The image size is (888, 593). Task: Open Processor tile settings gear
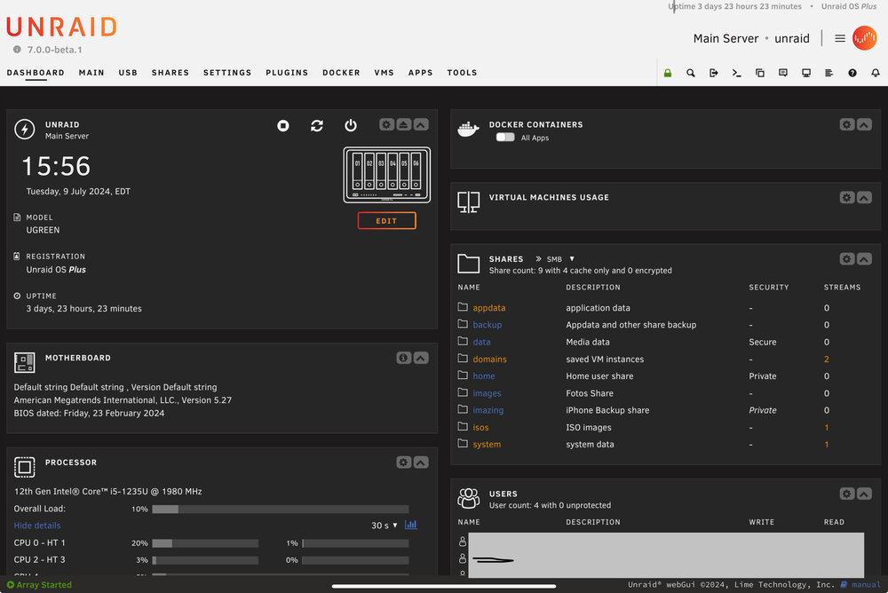pos(404,463)
